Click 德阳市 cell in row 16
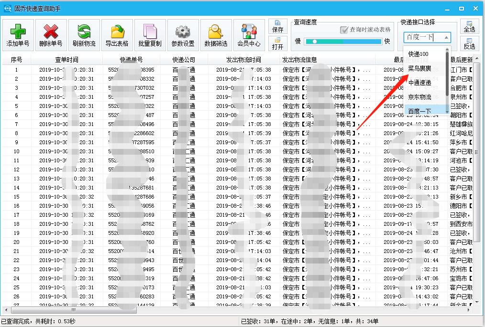The height and width of the screenshot is (327, 485). (461, 206)
